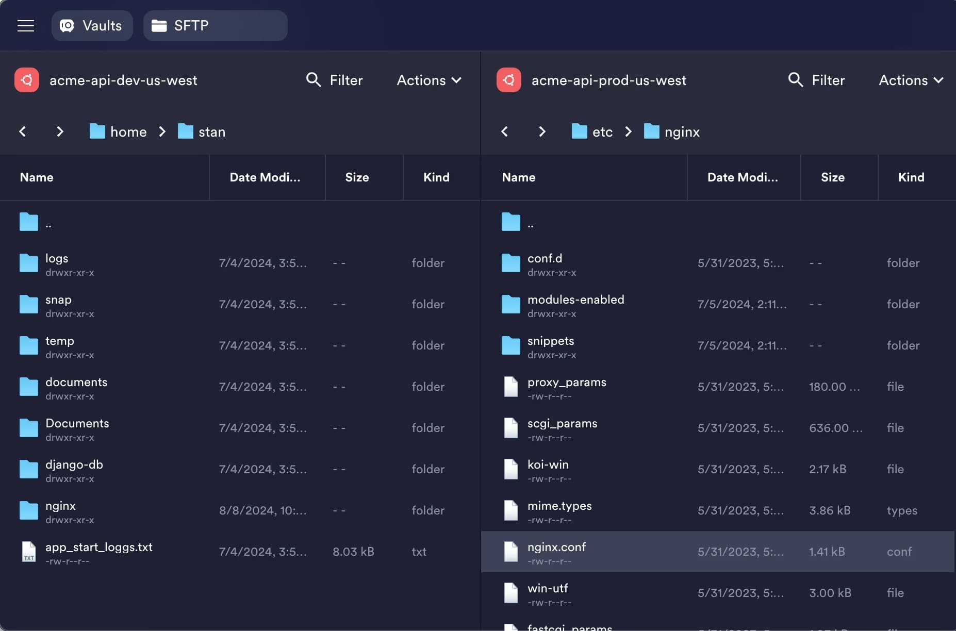Select the app_start_loggs.txt file icon
956x631 pixels.
pos(29,552)
